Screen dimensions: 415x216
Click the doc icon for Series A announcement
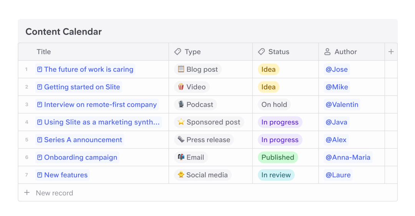[40, 140]
